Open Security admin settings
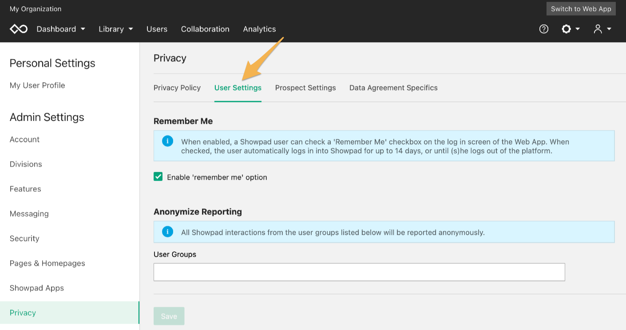The width and height of the screenshot is (626, 330). click(x=24, y=239)
